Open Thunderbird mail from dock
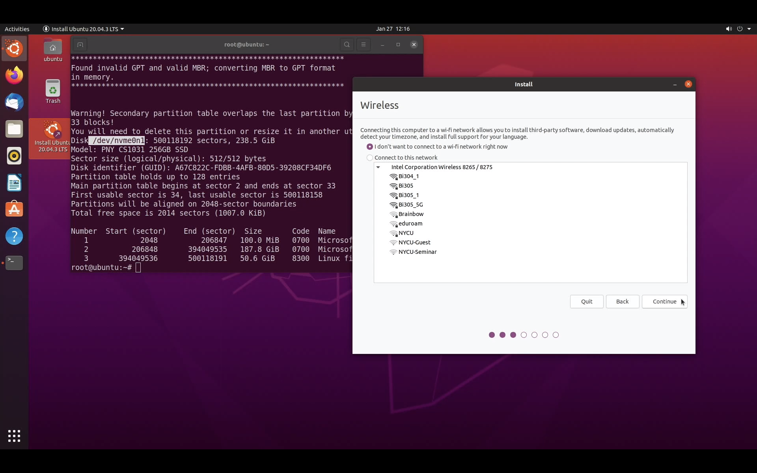This screenshot has height=473, width=757. tap(14, 102)
